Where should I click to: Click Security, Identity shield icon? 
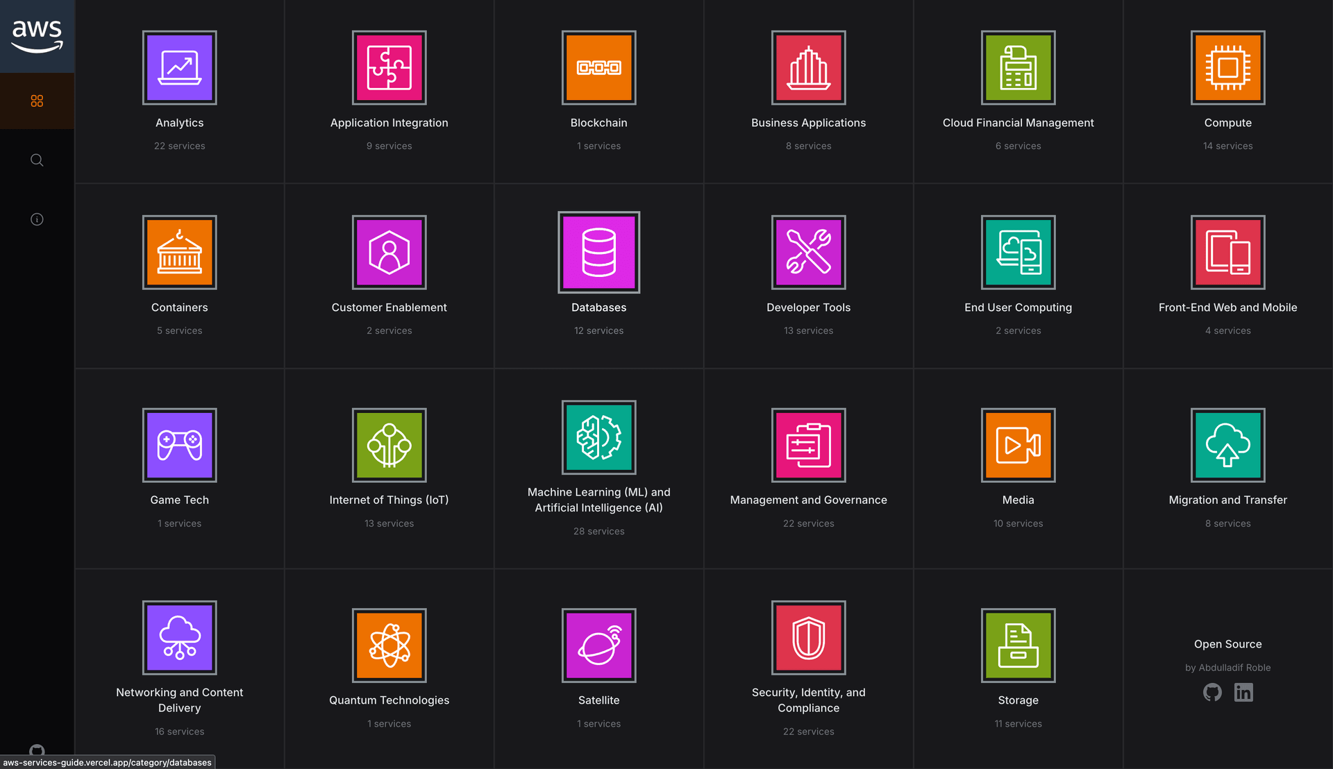tap(808, 638)
